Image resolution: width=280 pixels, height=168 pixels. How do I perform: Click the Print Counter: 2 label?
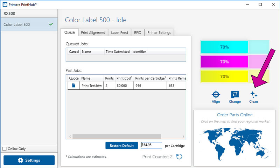[157, 156]
